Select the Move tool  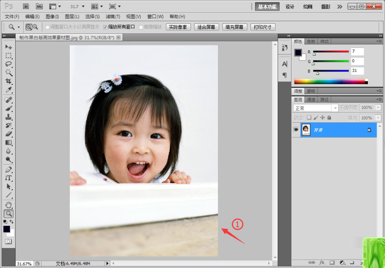pos(8,47)
